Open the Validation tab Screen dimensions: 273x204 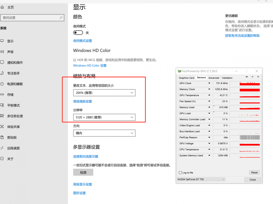[227, 78]
